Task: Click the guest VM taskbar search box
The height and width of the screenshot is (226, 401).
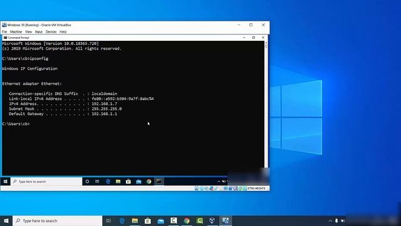Action: (46, 181)
